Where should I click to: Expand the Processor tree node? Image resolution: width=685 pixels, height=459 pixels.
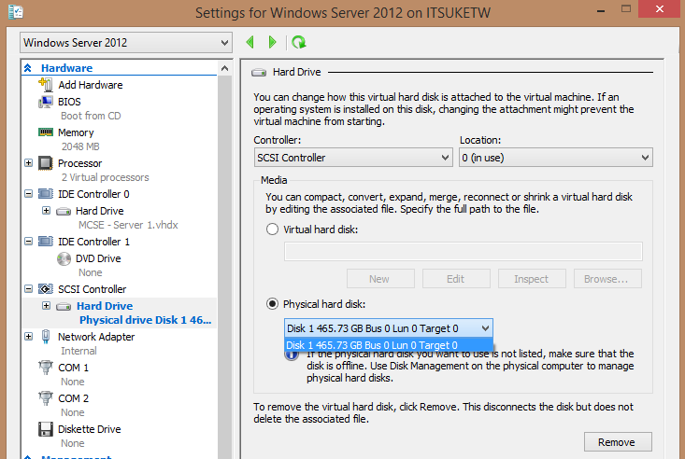point(28,163)
